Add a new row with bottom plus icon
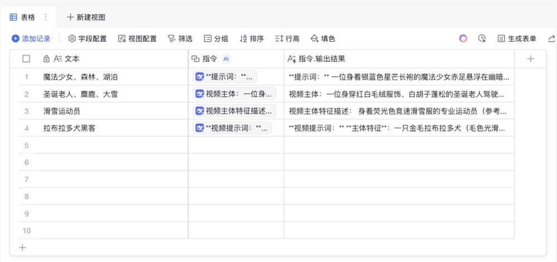This screenshot has width=557, height=262. [x=22, y=248]
